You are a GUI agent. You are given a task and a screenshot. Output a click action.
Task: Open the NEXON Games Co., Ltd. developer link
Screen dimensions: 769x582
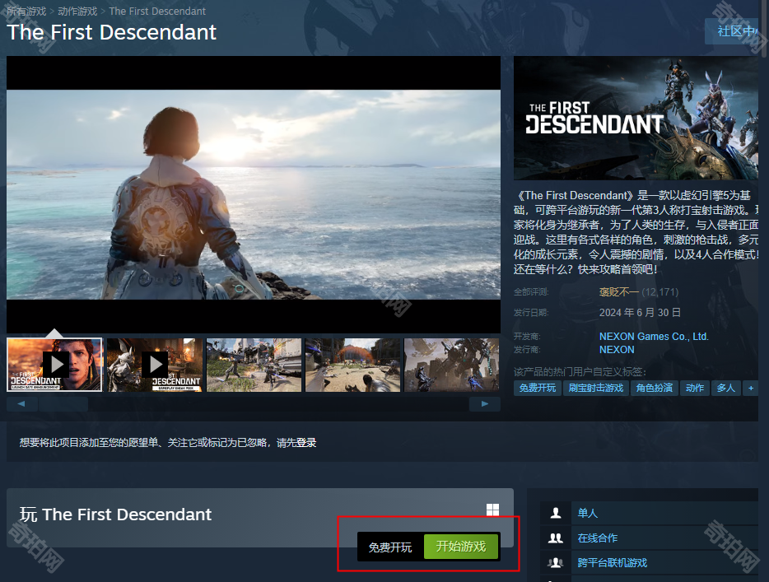coord(654,337)
